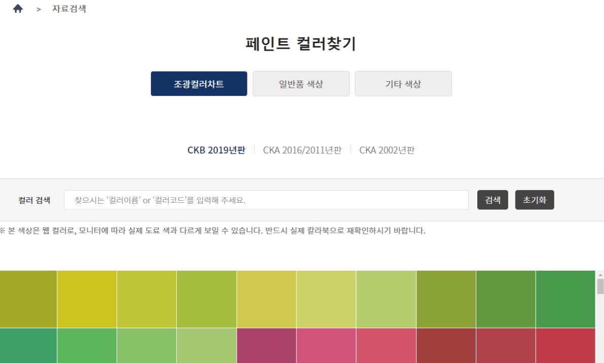604x363 pixels.
Task: Pick the lime green swatch, fourth in top row
Action: (206, 299)
